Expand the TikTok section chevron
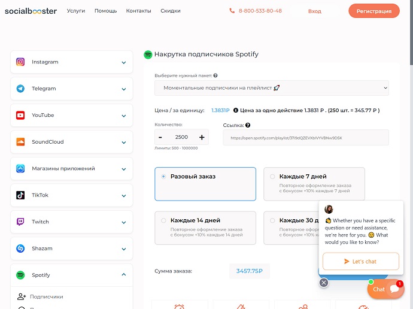Screen dimensions: 413x309 pos(124,196)
